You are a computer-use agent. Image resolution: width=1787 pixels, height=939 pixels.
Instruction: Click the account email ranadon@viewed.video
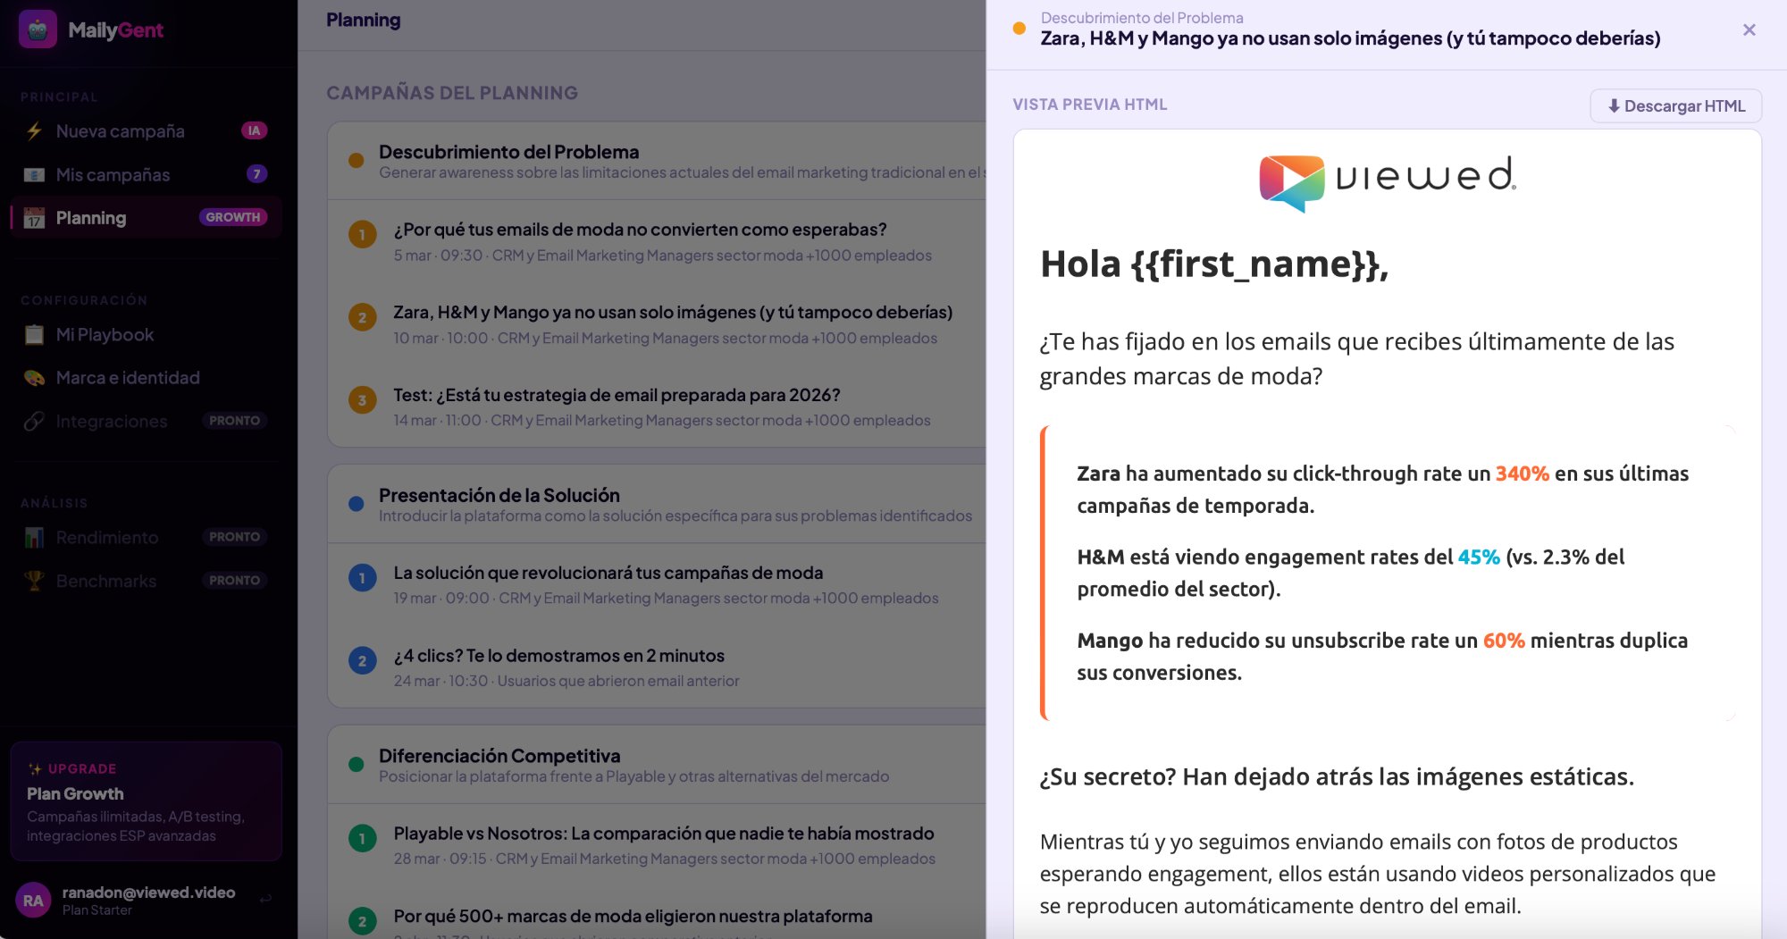pyautogui.click(x=148, y=893)
